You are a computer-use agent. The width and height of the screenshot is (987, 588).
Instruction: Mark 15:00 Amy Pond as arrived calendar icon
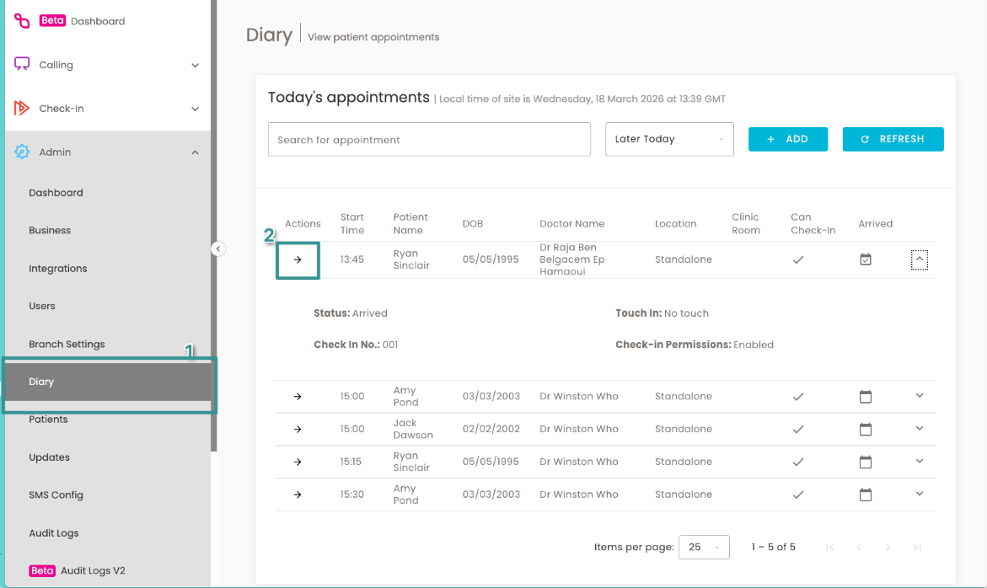coord(866,397)
